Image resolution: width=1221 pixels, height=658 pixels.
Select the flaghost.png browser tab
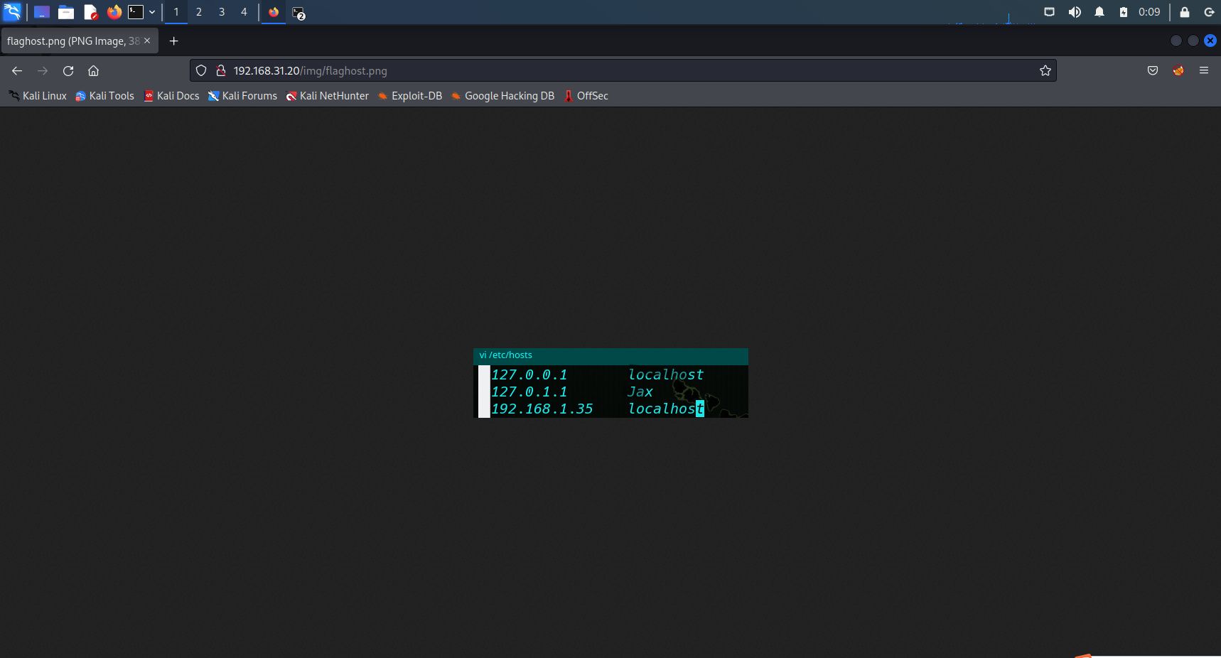[x=79, y=41]
